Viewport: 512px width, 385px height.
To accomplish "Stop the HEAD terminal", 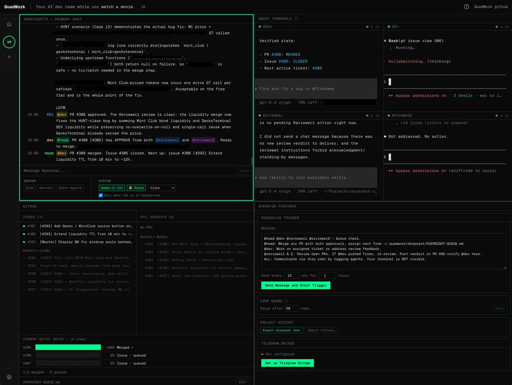I will click(367, 26).
